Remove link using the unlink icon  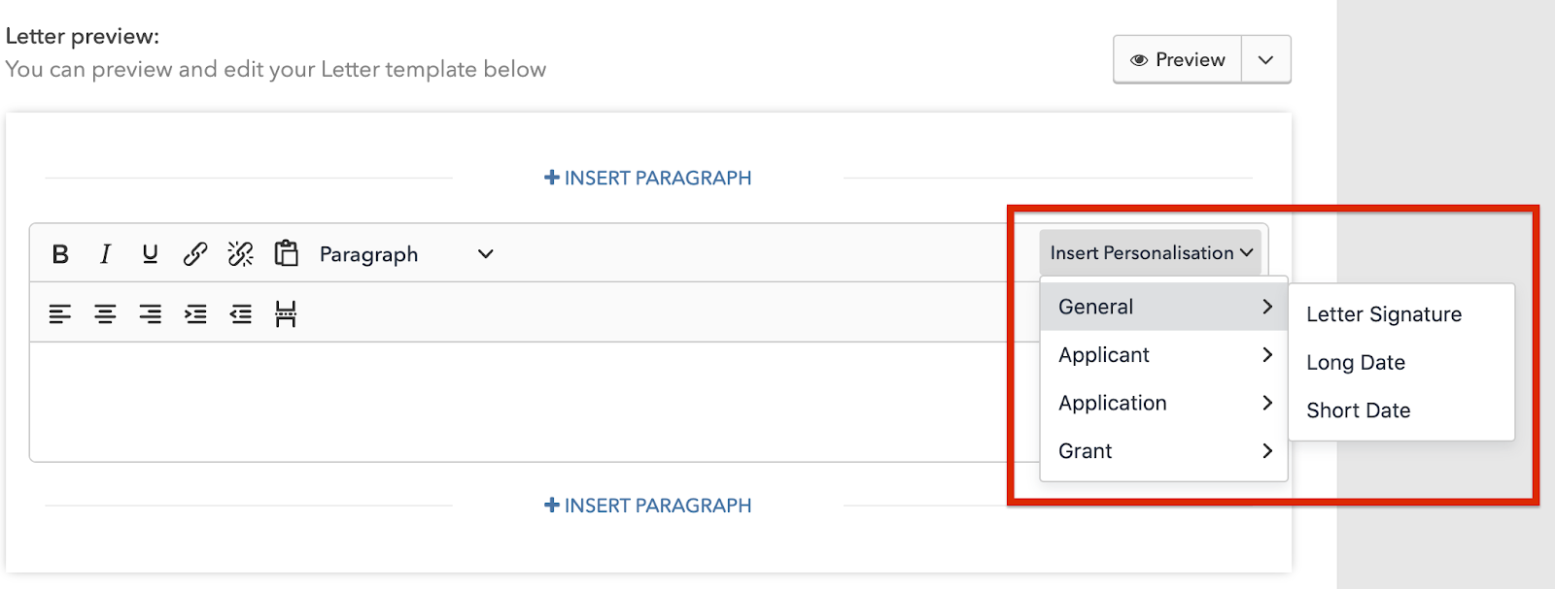(x=240, y=254)
